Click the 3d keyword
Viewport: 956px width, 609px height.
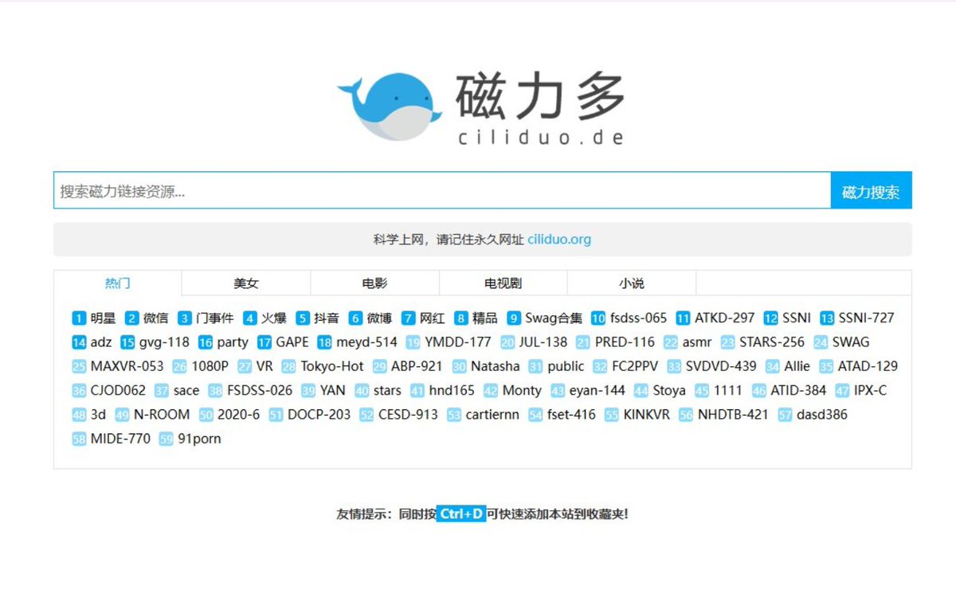coord(98,415)
